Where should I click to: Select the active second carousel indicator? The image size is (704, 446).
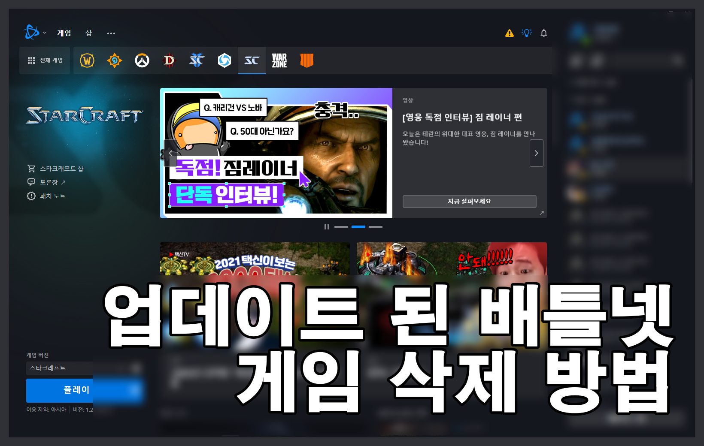click(358, 227)
